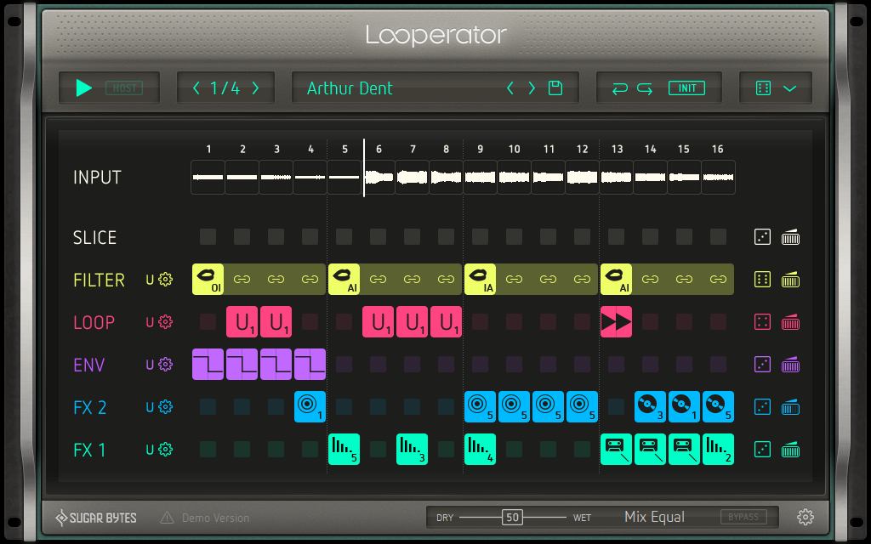Save preset with the floppy disk icon
Image resolution: width=871 pixels, height=544 pixels.
[x=555, y=88]
